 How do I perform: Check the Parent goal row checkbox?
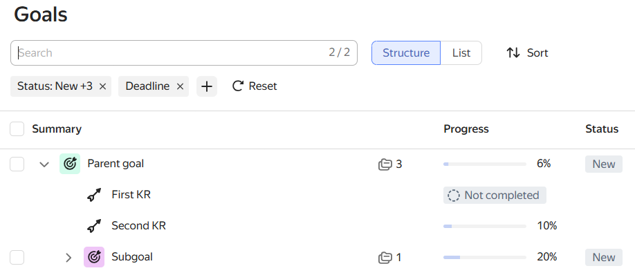[17, 164]
